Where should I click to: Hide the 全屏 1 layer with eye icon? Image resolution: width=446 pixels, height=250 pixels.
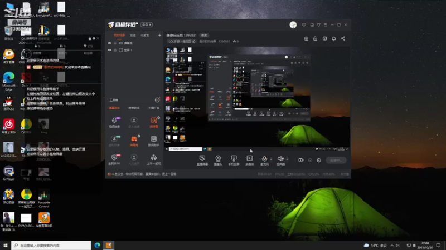[109, 50]
